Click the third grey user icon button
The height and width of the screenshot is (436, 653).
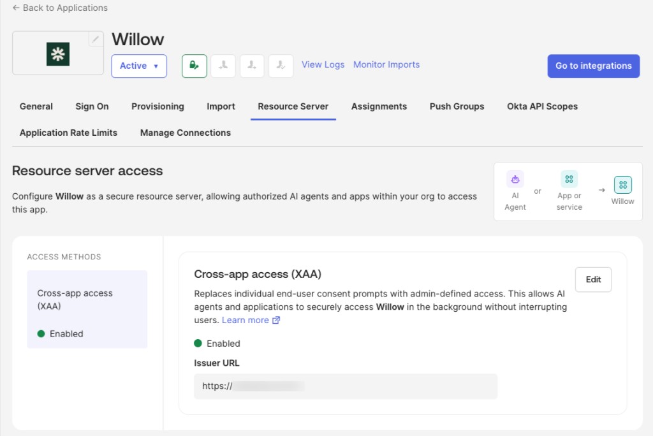coord(252,66)
